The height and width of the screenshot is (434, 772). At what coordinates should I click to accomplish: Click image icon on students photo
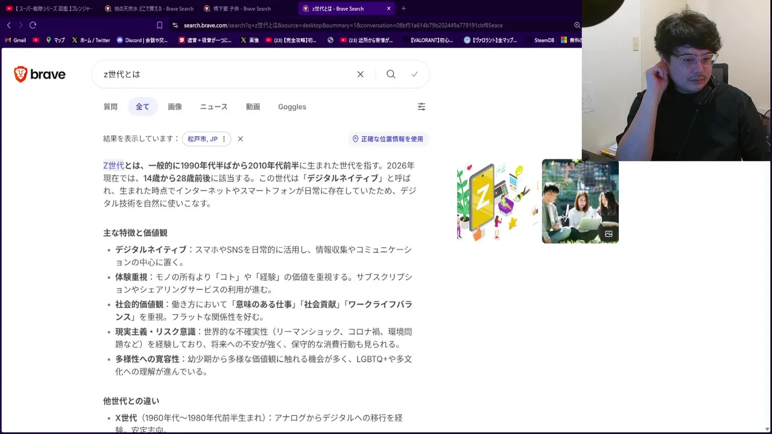609,234
